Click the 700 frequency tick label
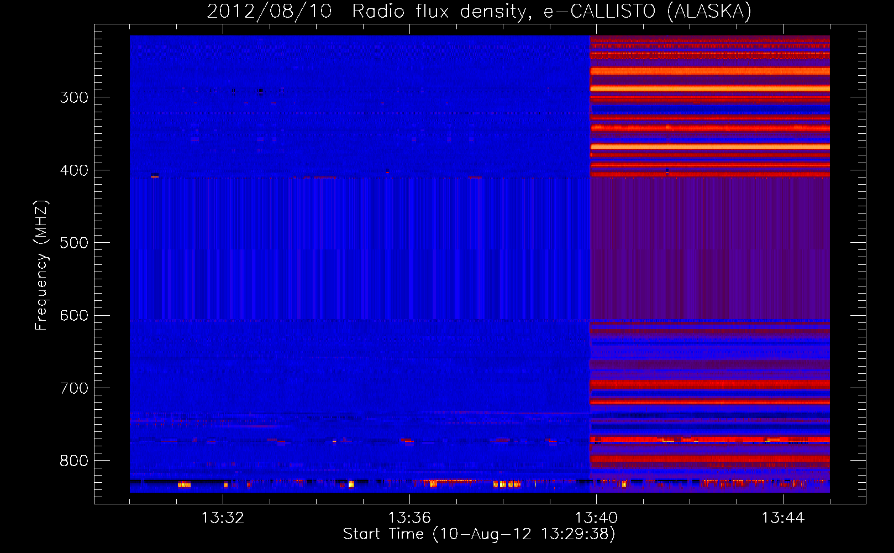Screen dimensions: 894x553 coord(74,388)
